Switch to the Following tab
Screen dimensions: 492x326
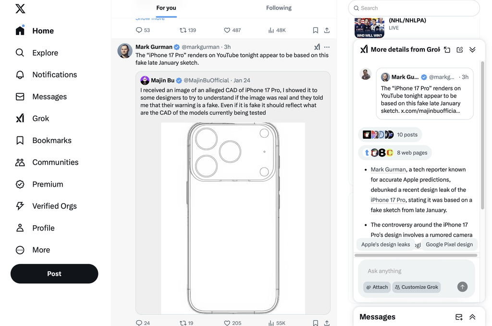[x=279, y=8]
